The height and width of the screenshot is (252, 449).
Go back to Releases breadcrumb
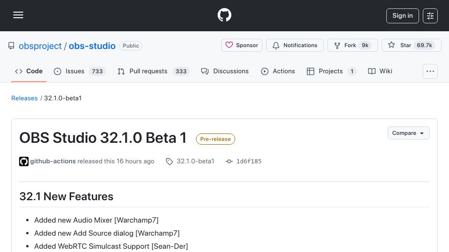point(24,98)
